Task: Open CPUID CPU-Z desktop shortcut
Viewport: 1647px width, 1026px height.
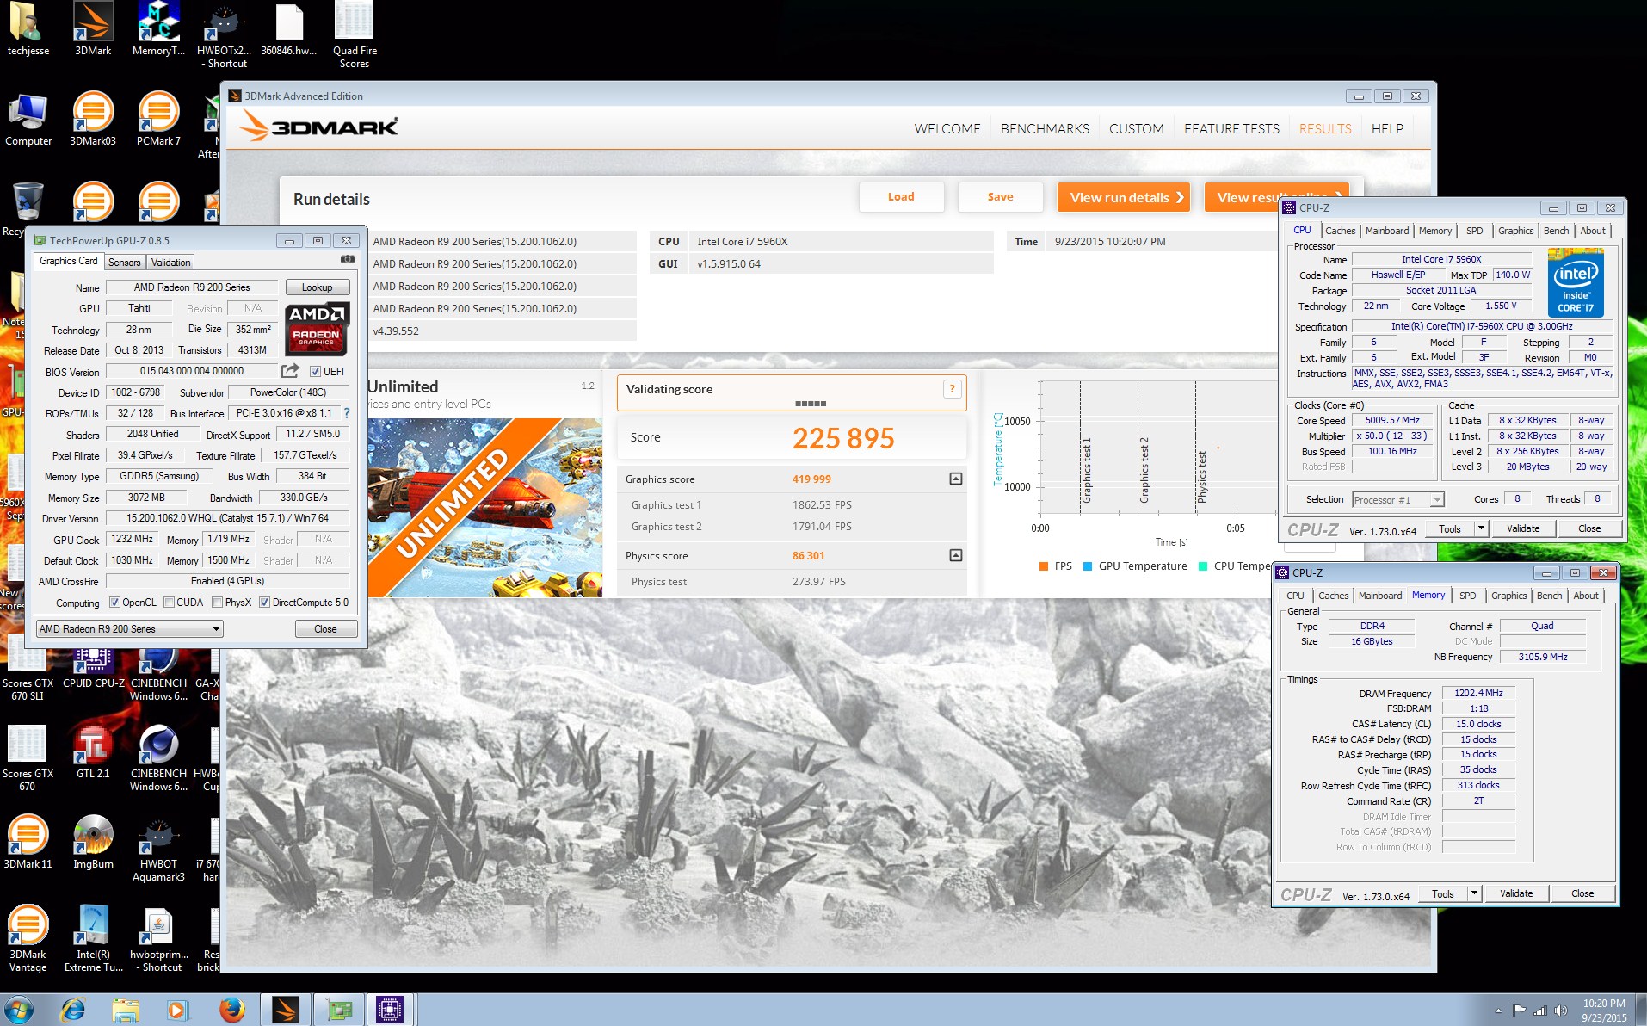Action: coord(93,670)
